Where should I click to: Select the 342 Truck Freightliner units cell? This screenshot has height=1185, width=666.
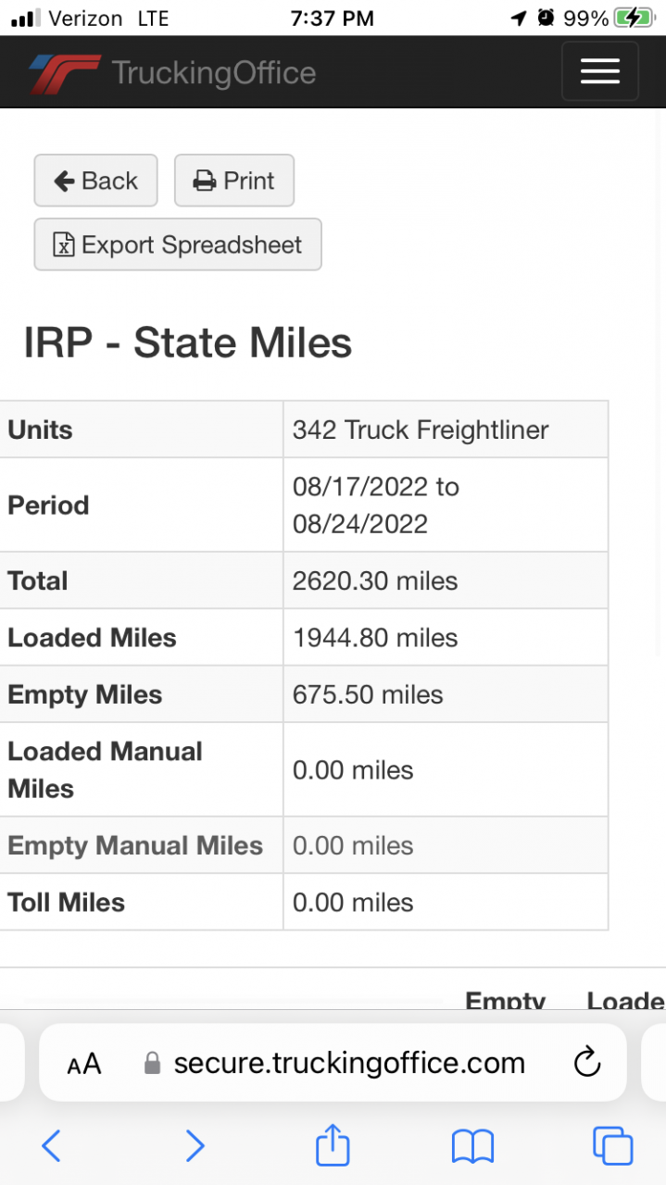point(446,430)
